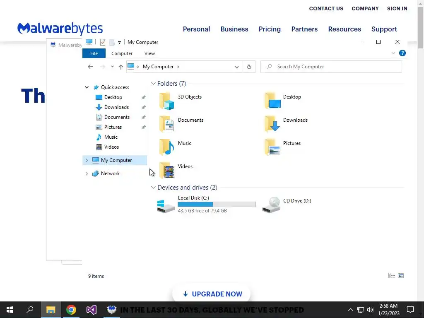Viewport: 424px width, 318px height.
Task: Click the New folder quick access toolbar icon
Action: pos(112,42)
